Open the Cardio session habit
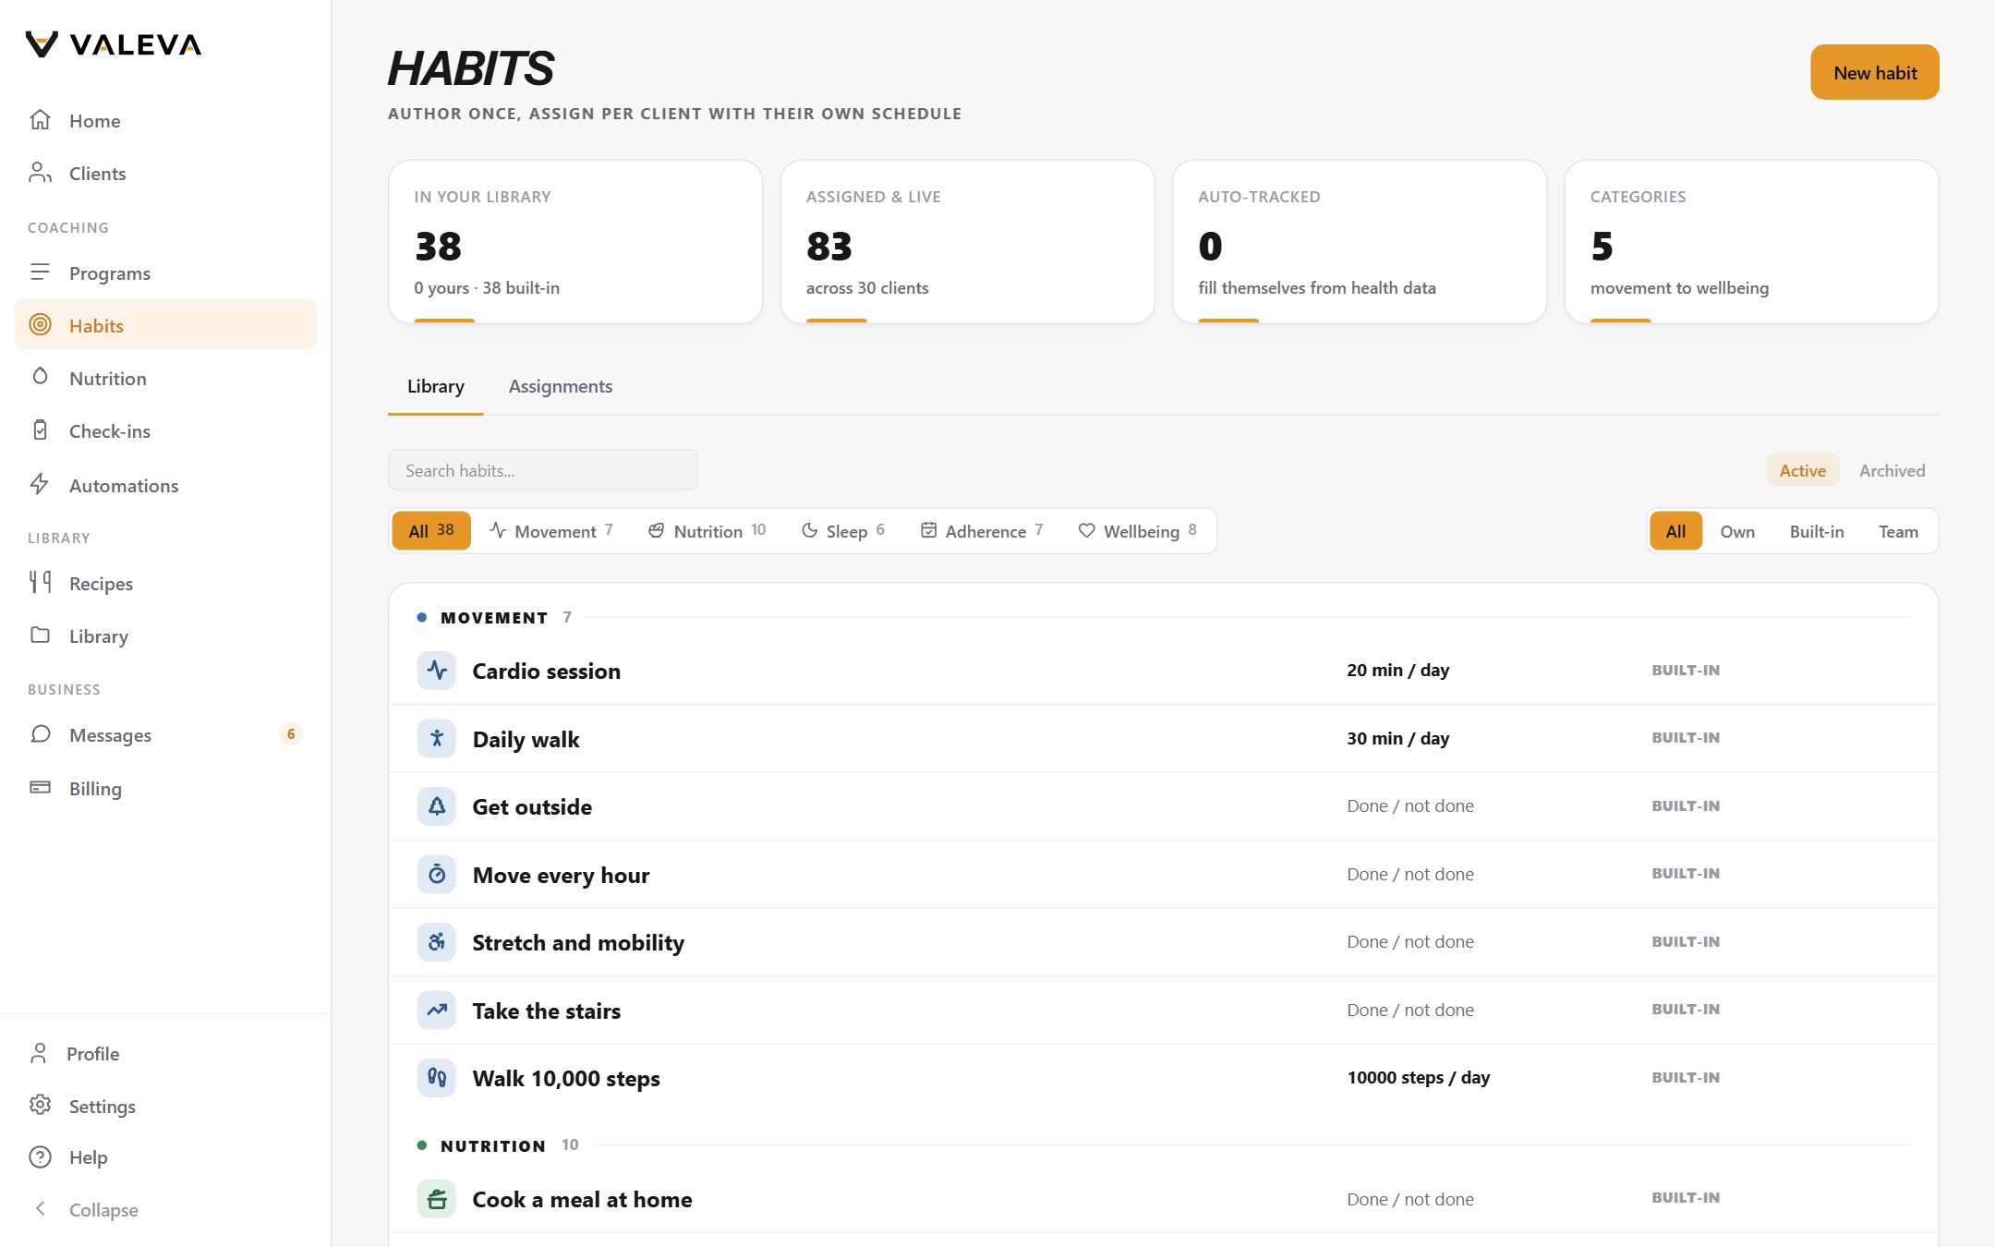Image resolution: width=1995 pixels, height=1247 pixels. (1164, 671)
